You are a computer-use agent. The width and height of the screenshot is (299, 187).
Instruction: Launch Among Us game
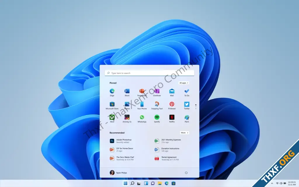tap(127, 119)
